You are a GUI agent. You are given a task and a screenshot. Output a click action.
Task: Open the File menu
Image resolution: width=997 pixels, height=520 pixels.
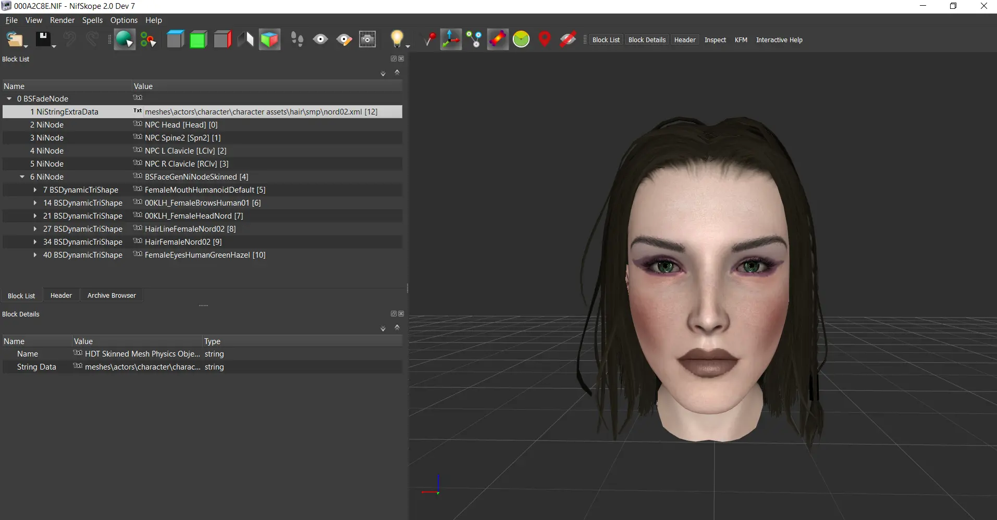coord(11,20)
